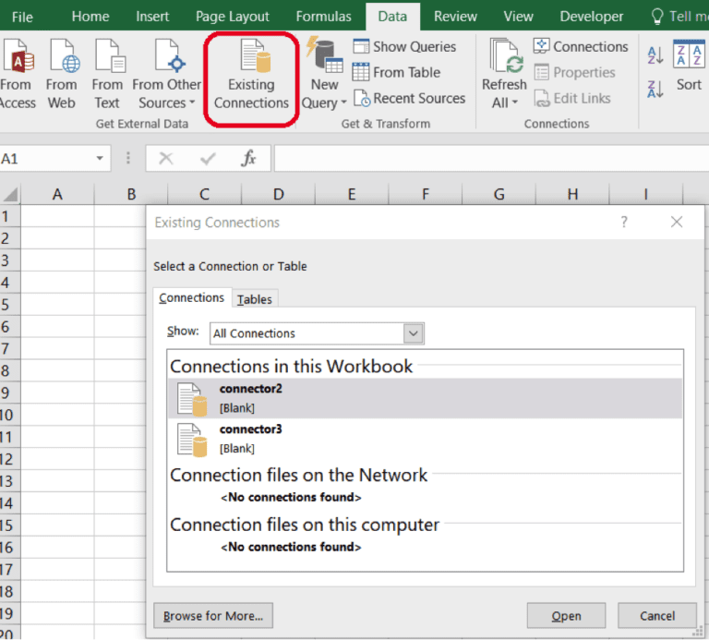Open the View ribbon tab

(x=518, y=17)
